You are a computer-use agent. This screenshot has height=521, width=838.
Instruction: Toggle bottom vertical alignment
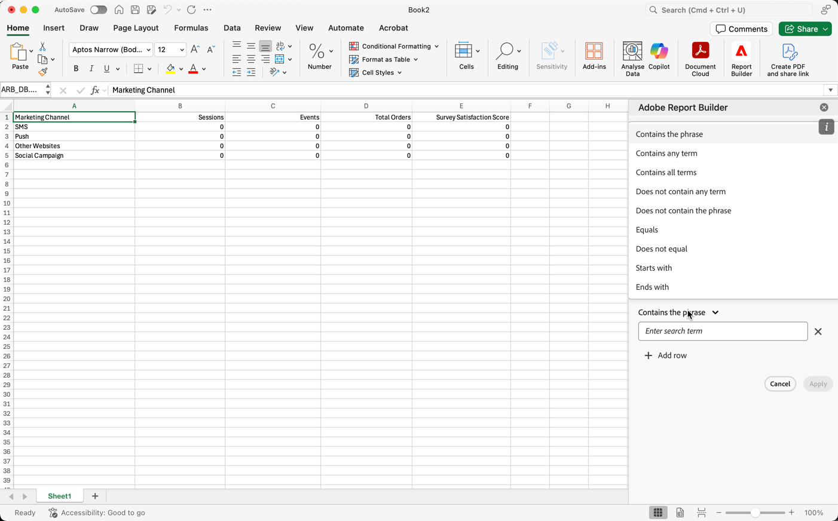(265, 46)
